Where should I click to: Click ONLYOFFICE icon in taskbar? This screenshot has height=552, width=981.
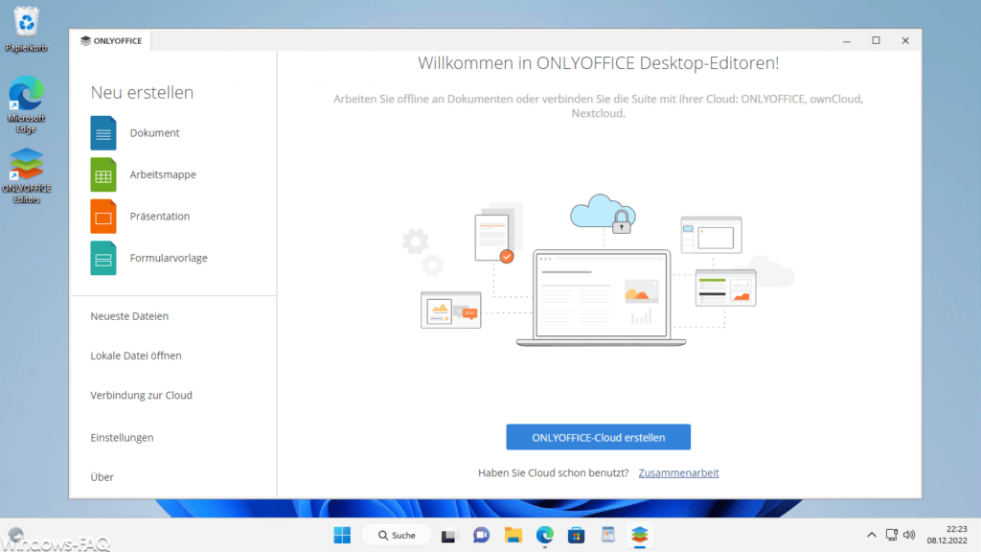639,535
